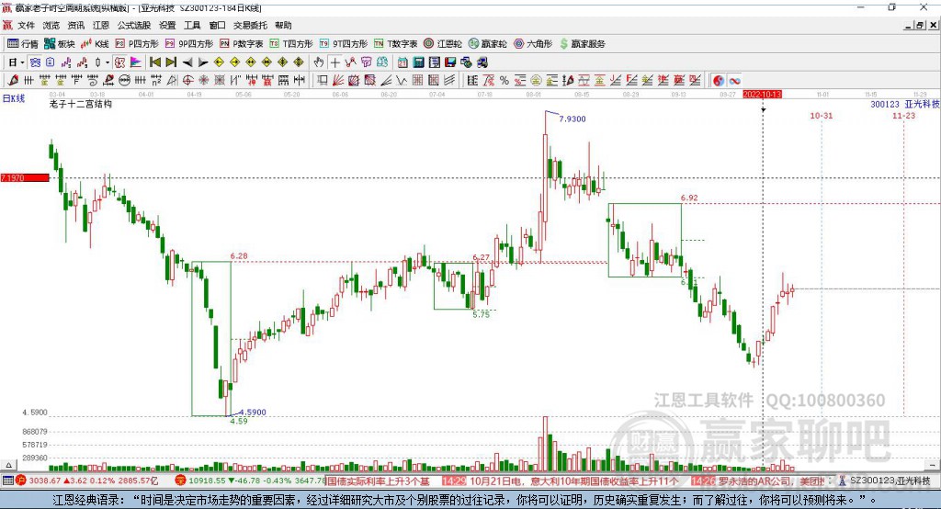Open the 设置 menu

tap(167, 25)
